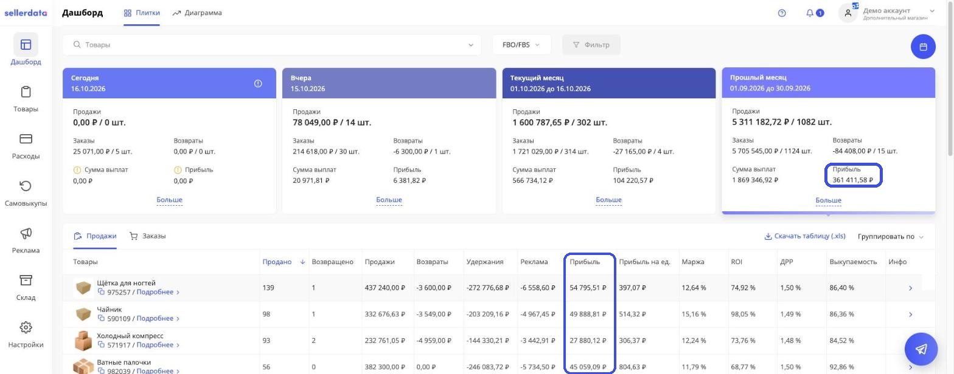The height and width of the screenshot is (374, 954).
Task: Click the Прибыль на ед. column header
Action: point(644,262)
